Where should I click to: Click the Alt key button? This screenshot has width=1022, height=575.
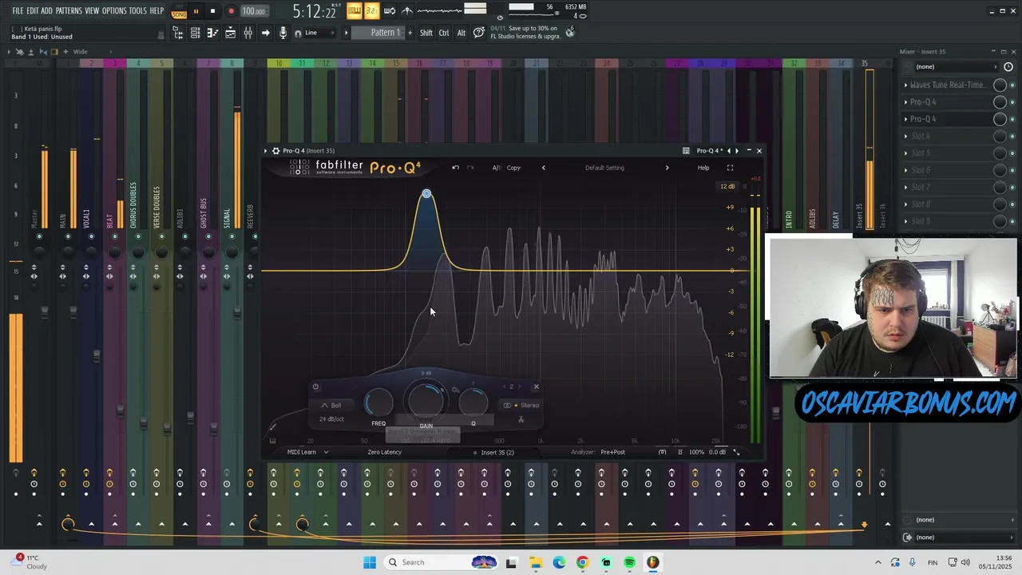461,33
